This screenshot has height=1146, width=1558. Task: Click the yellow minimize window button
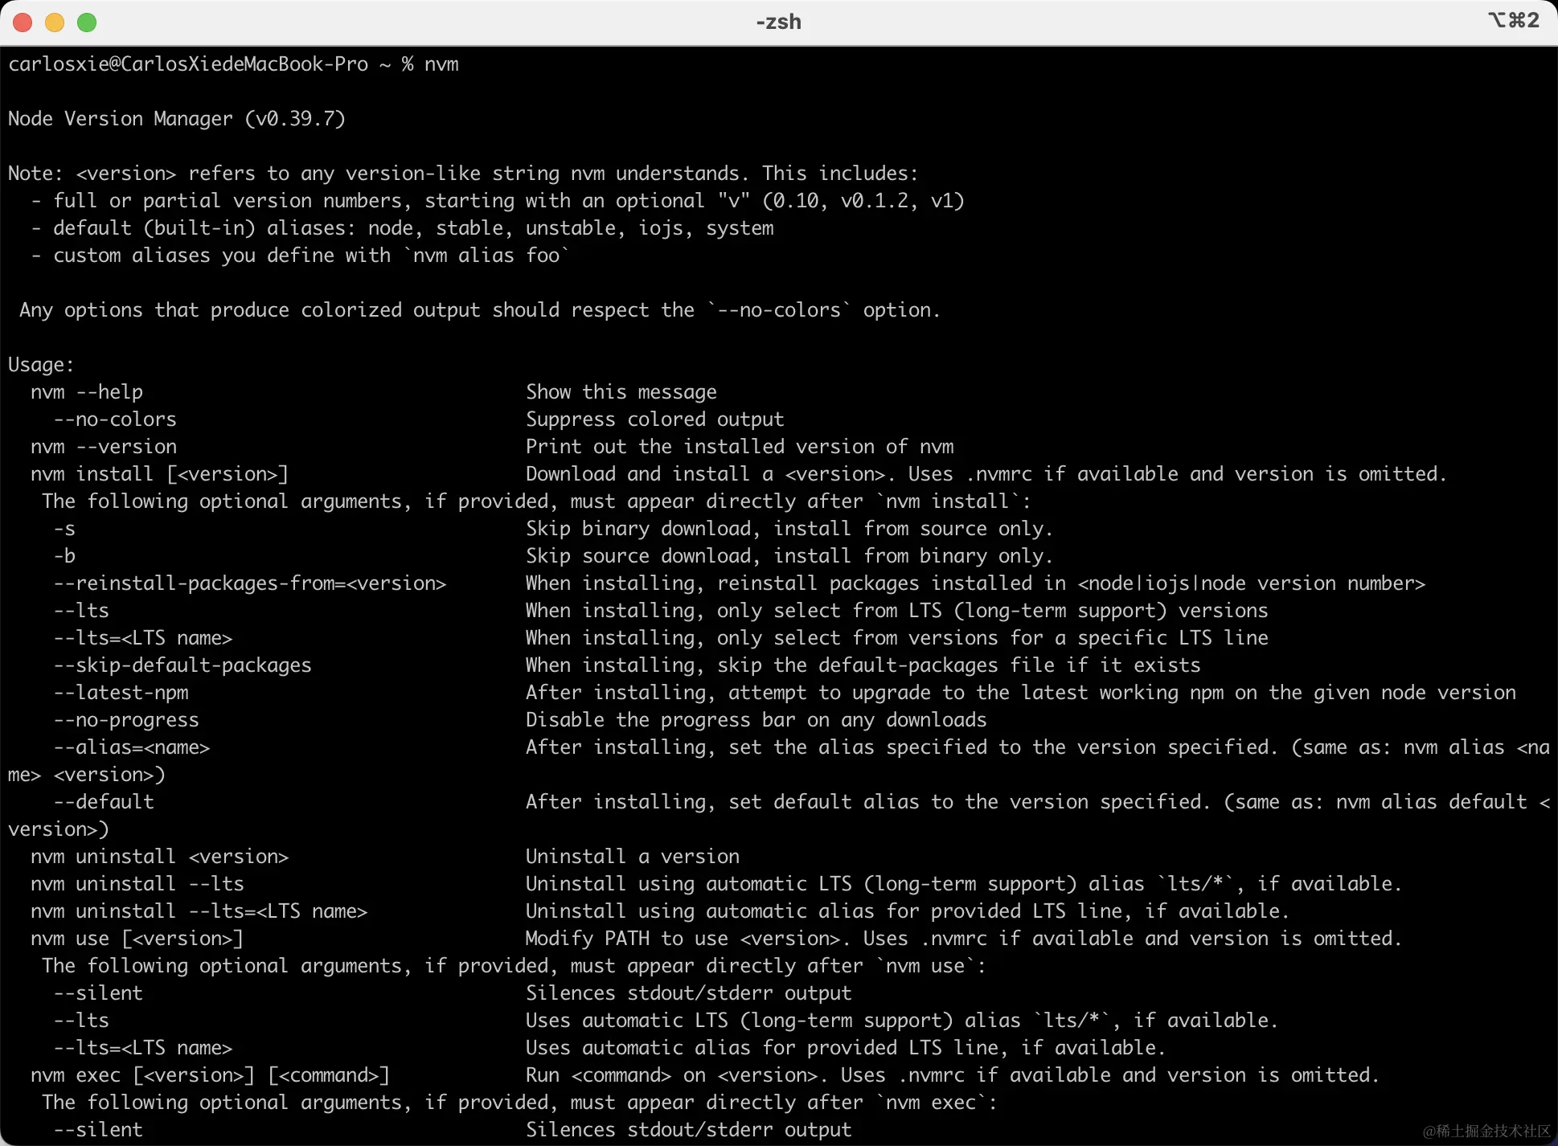coord(55,23)
